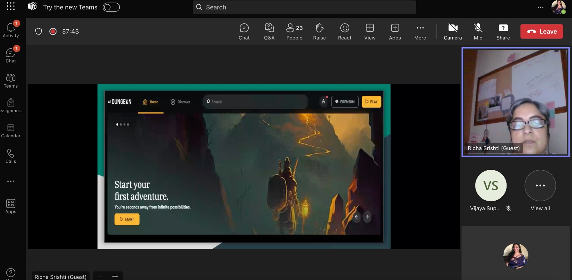Go to previous carousel slide arrow
Viewport: 572px width, 280px height.
pyautogui.click(x=356, y=217)
